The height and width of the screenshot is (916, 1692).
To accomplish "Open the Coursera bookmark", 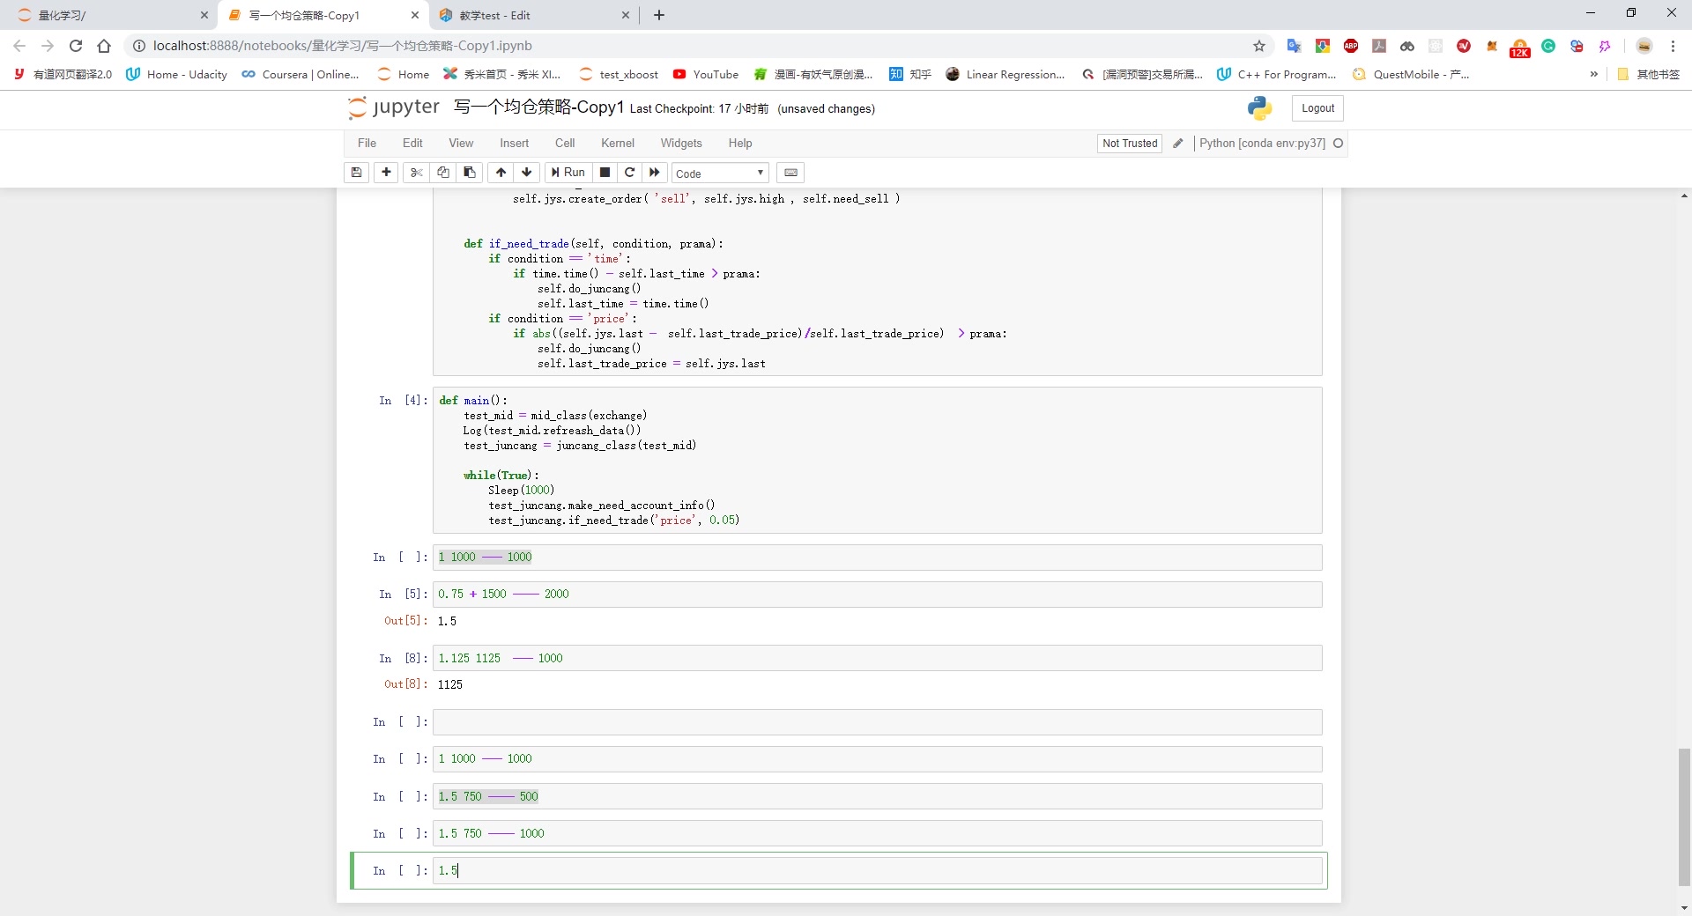I will (x=301, y=75).
